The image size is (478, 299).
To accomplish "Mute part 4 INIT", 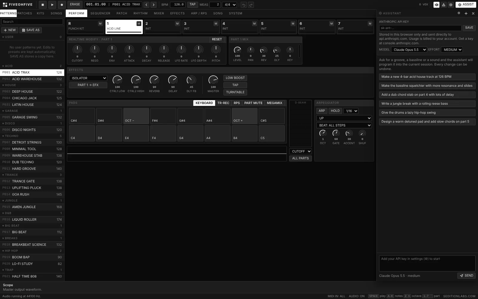I will tap(255, 24).
